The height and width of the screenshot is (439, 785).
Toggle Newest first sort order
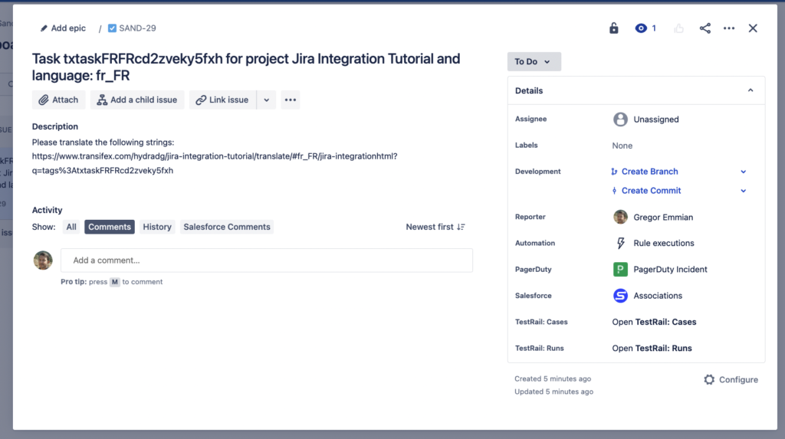coord(435,227)
